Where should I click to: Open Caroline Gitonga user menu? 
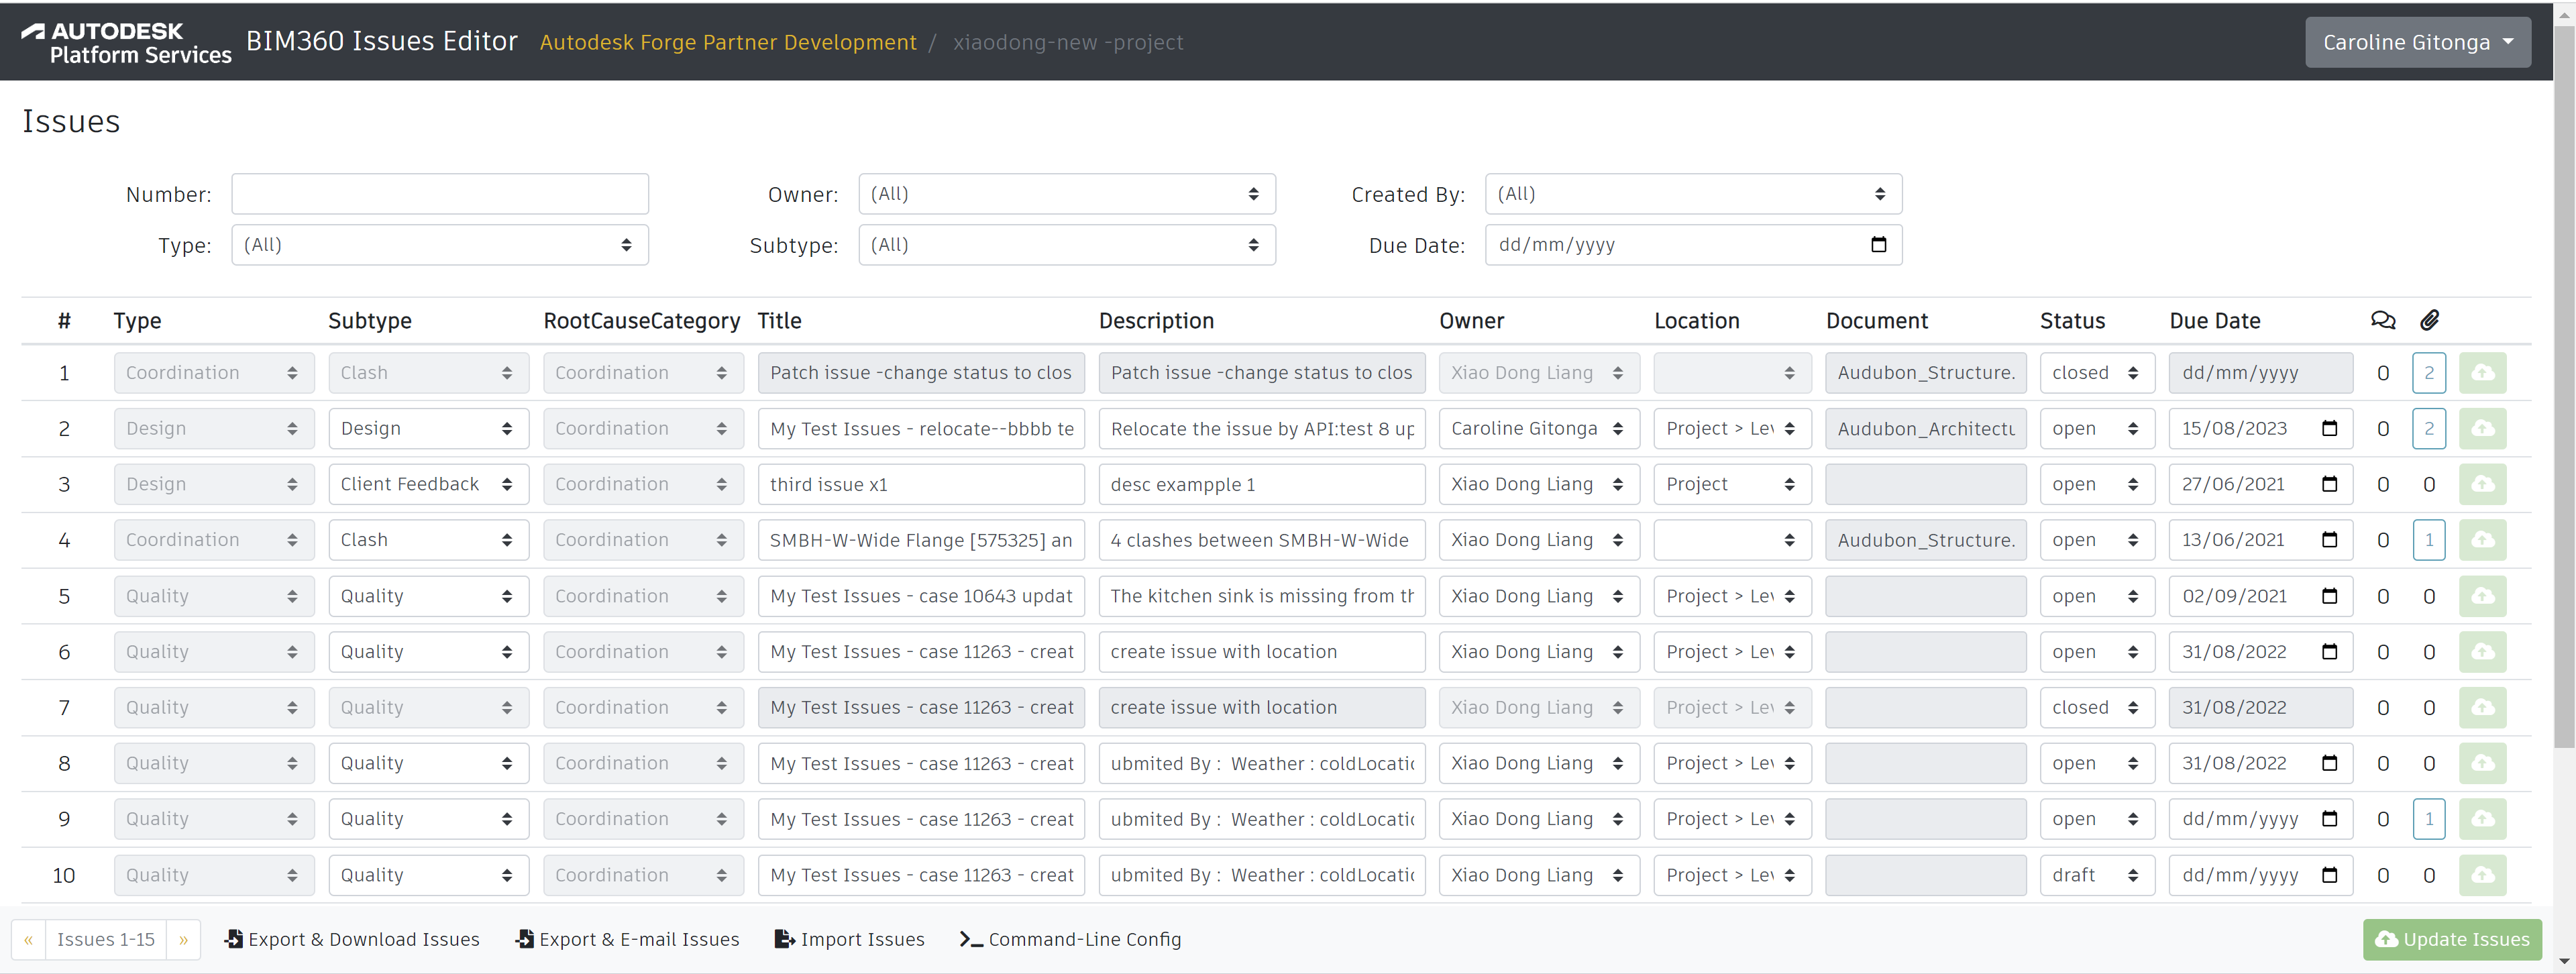(2417, 42)
